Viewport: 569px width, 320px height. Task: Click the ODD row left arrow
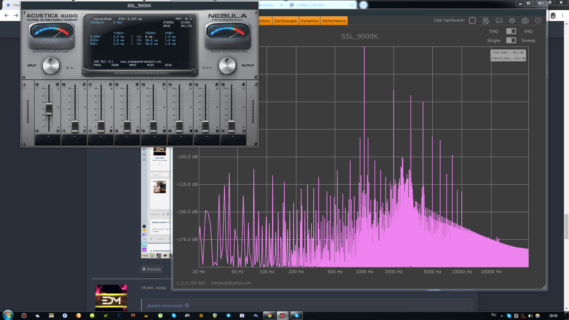(132, 44)
